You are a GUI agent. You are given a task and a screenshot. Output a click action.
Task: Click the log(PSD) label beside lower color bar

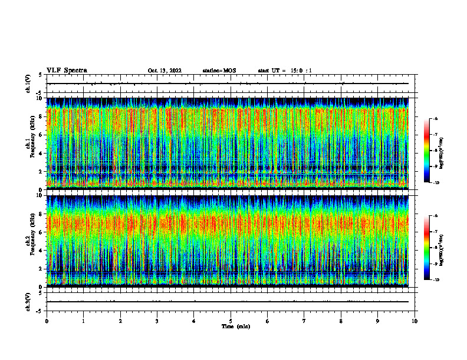[442, 251]
